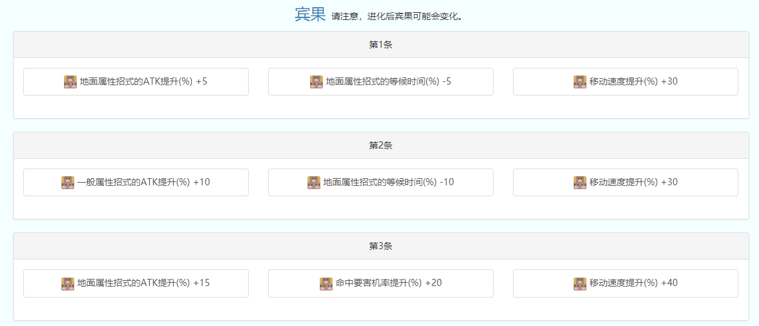The image size is (759, 326).
Task: Click the 移动速度提升 +30 icon in 第2条
Action: click(580, 183)
